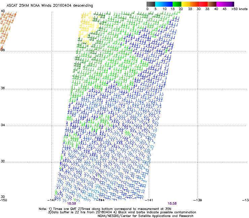Select the '35' color bar label
Viewport: 249px width, 218px height.
pos(207,9)
